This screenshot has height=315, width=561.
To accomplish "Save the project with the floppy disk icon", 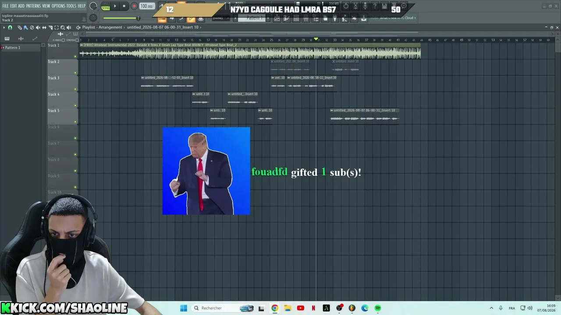I will (384, 6).
